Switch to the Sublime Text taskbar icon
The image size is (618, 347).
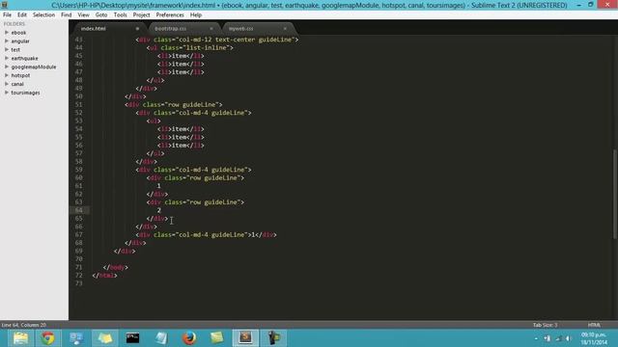(245, 338)
